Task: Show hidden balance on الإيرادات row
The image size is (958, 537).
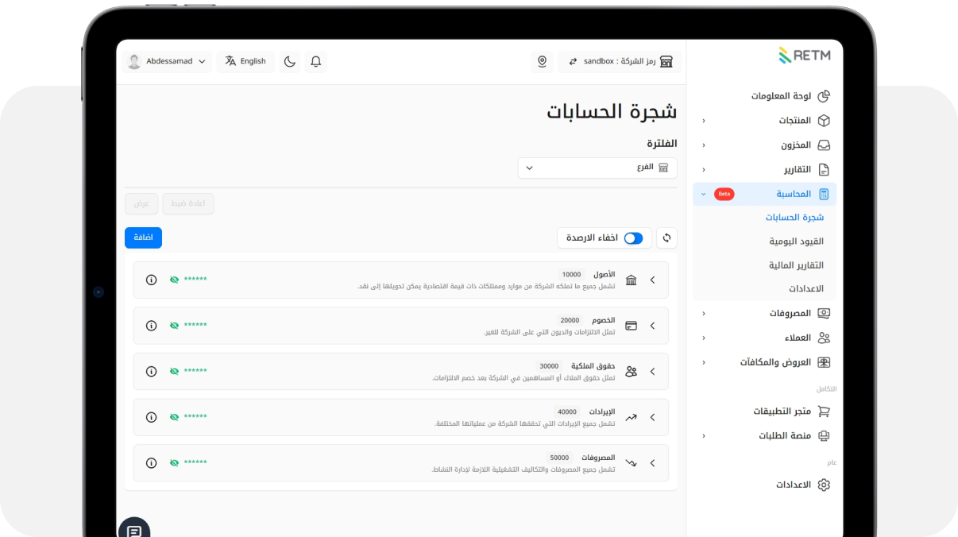Action: point(174,417)
